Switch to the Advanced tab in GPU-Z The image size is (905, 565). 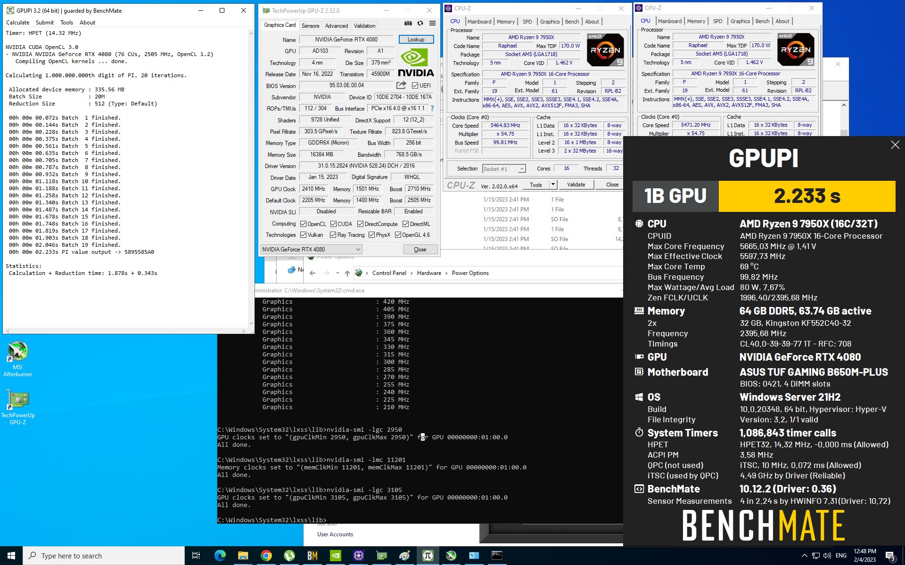[337, 26]
